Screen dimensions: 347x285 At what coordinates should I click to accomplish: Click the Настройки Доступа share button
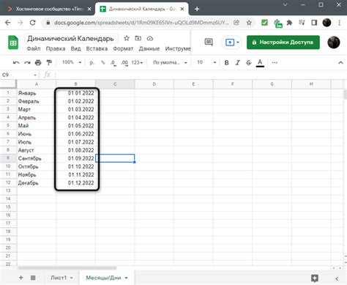pos(283,42)
